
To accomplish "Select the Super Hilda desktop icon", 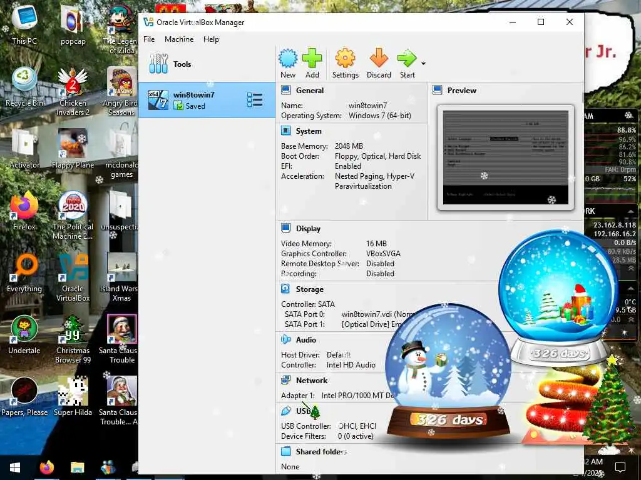I will [73, 397].
